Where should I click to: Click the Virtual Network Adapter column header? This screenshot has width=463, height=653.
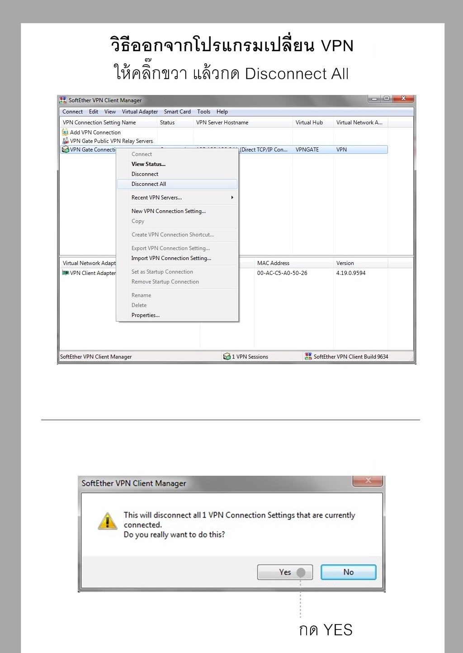tap(88, 263)
